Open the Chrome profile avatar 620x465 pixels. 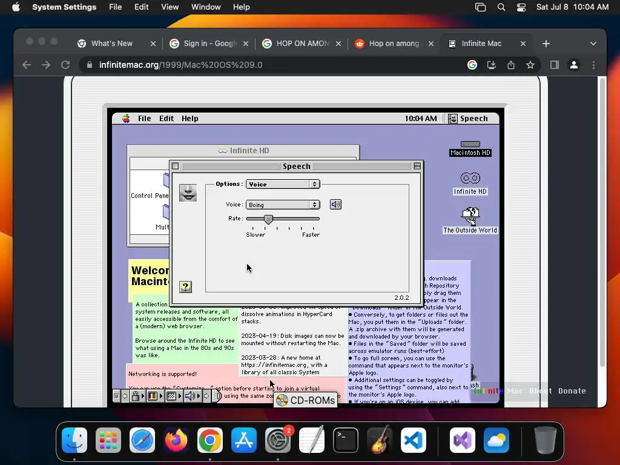point(574,65)
